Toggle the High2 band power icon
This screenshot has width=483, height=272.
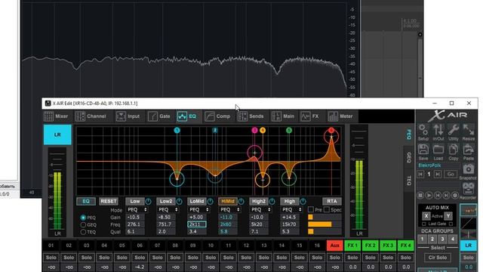click(x=272, y=202)
